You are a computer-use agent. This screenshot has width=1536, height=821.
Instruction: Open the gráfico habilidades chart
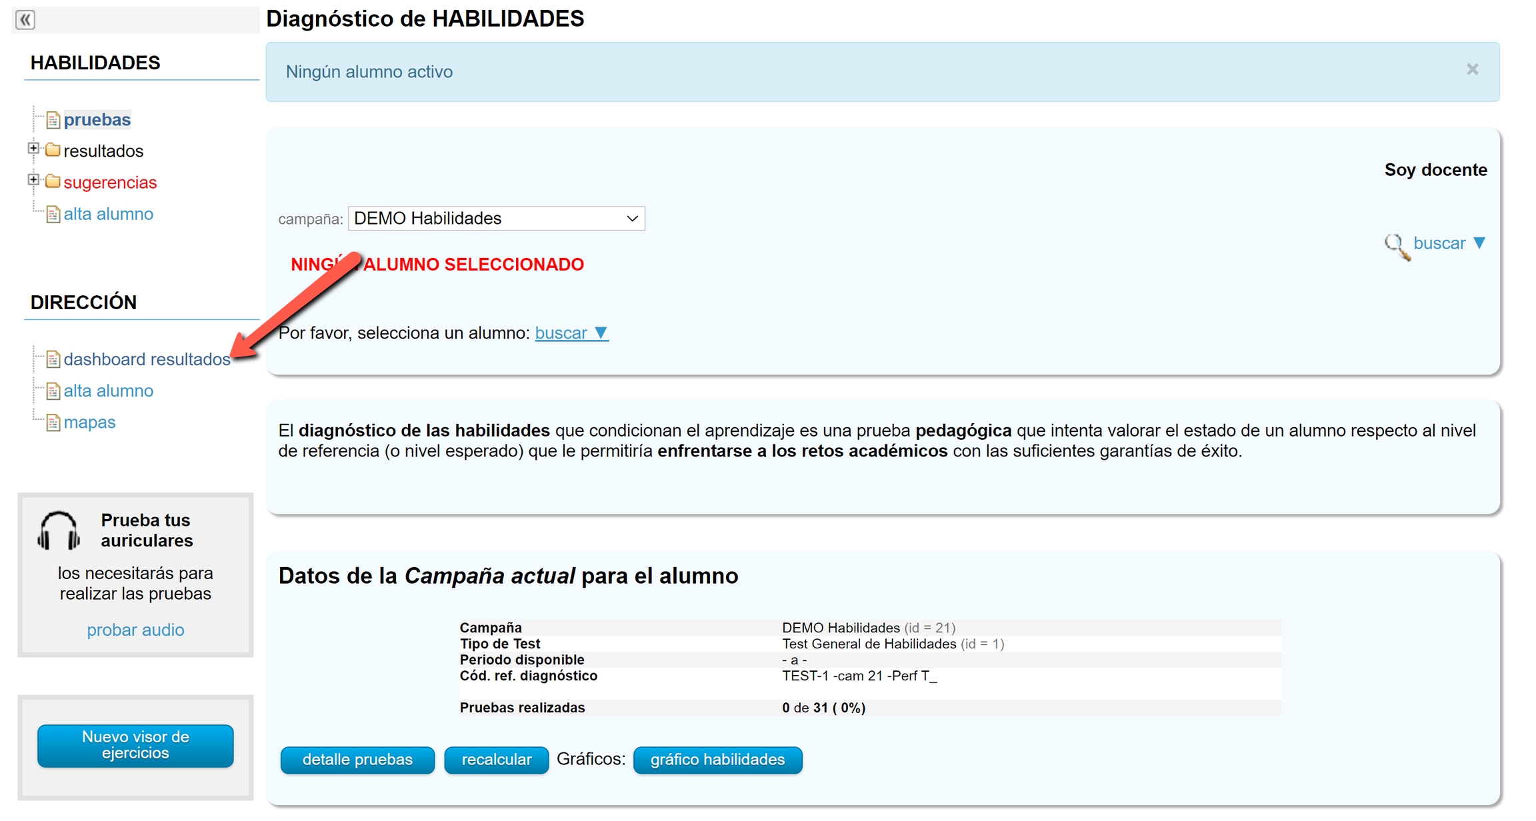[717, 760]
